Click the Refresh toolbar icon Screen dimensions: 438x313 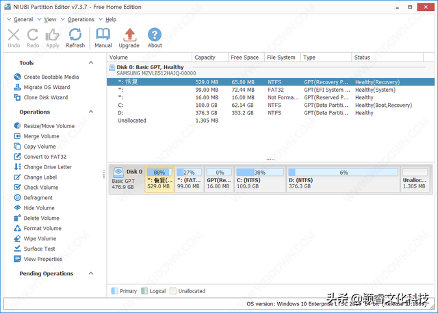75,36
